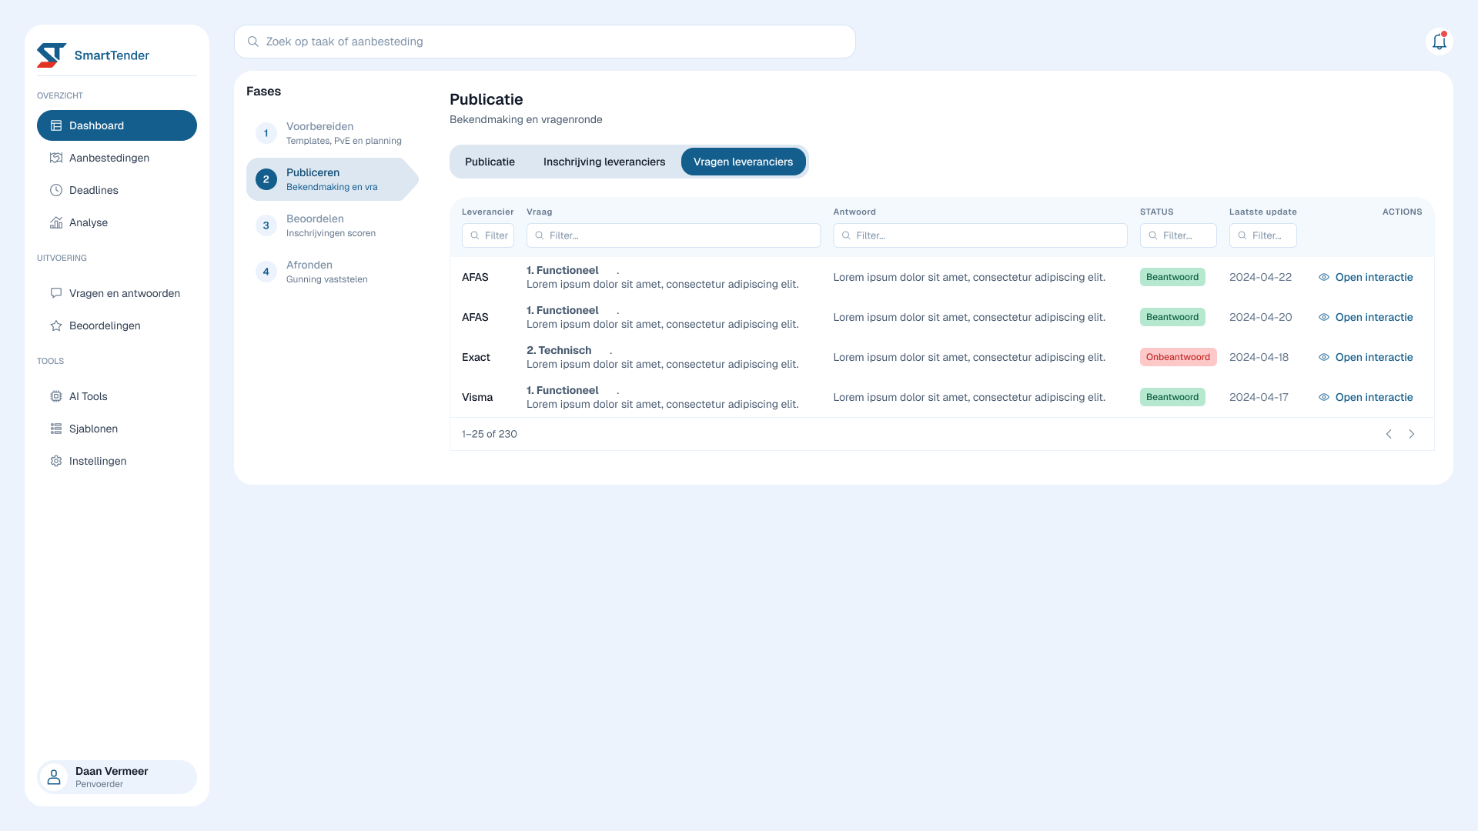Select the Vragen leveranciers tab
1478x831 pixels.
coord(743,162)
